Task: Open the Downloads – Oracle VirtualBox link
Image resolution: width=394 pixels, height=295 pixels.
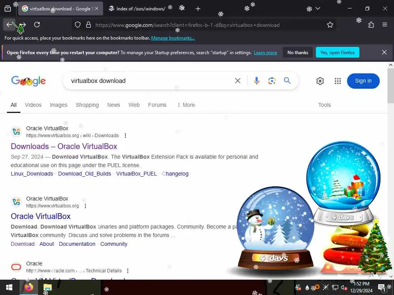Action: (x=64, y=146)
